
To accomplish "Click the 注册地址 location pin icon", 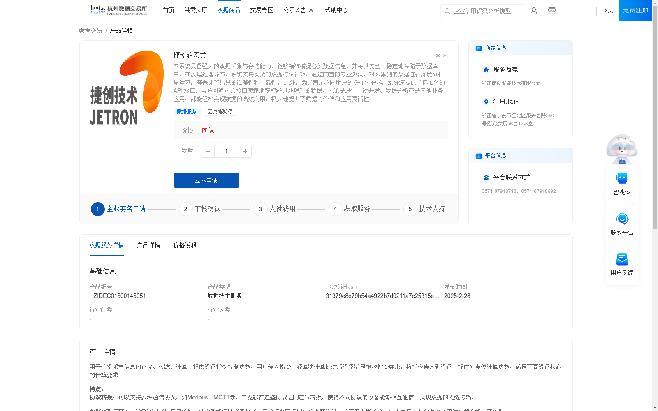I will [486, 102].
